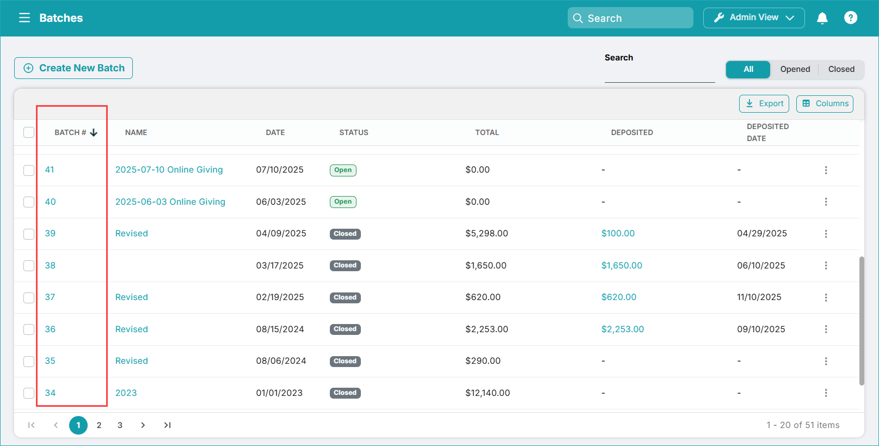Image resolution: width=879 pixels, height=446 pixels.
Task: Focus the top bar Search field
Action: pyautogui.click(x=630, y=18)
